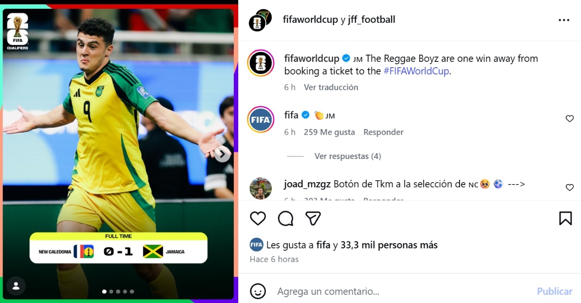Like the post with the heart icon

coord(258,218)
